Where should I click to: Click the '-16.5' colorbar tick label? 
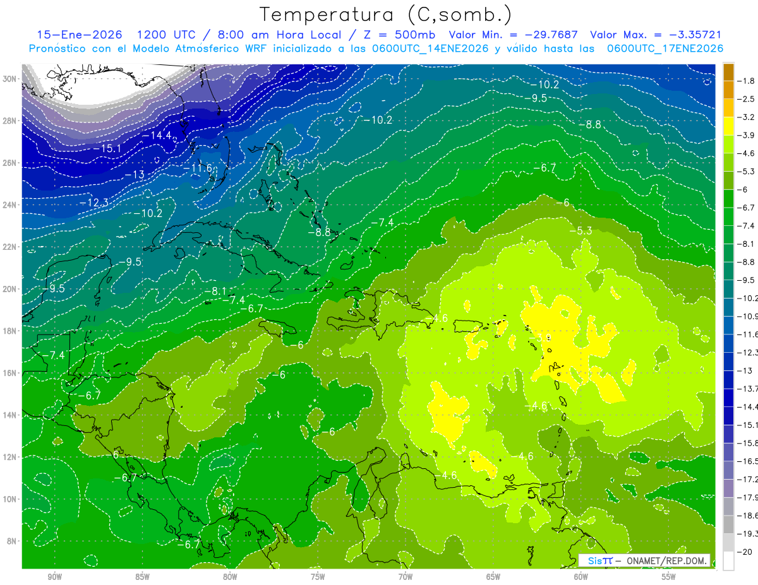click(x=747, y=461)
